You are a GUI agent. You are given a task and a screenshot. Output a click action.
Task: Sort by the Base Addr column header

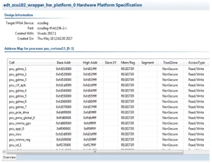point(64,62)
